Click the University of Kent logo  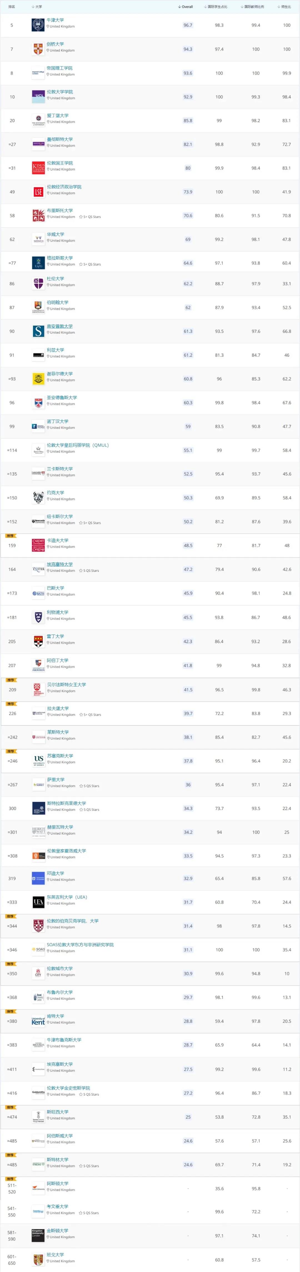click(x=38, y=1021)
